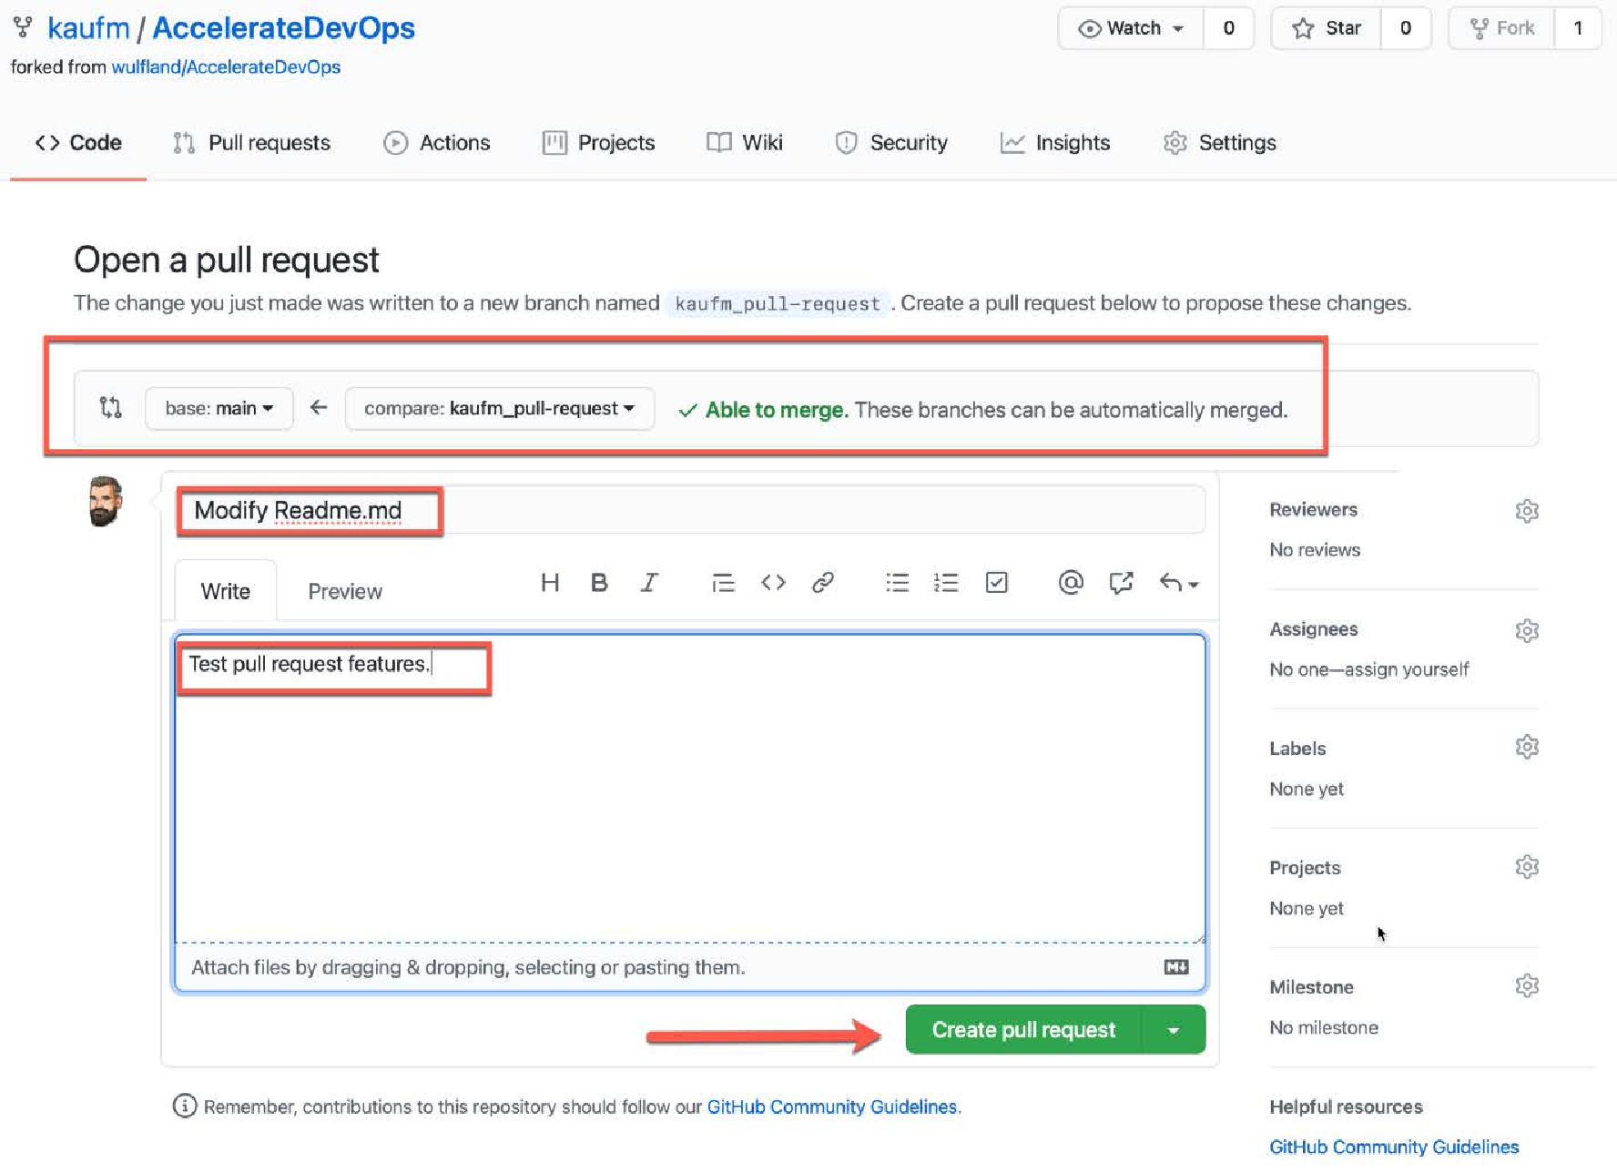The image size is (1617, 1173).
Task: Insert a numbered list
Action: click(946, 583)
